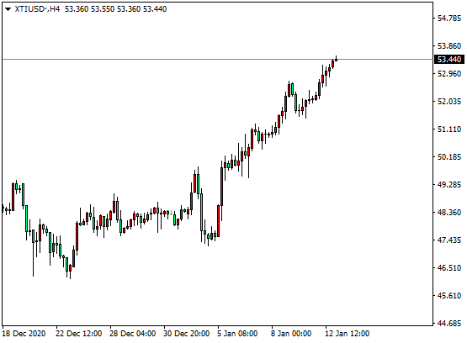Click the XTIUSD·,H4 symbol title
The height and width of the screenshot is (343, 467).
pos(37,9)
